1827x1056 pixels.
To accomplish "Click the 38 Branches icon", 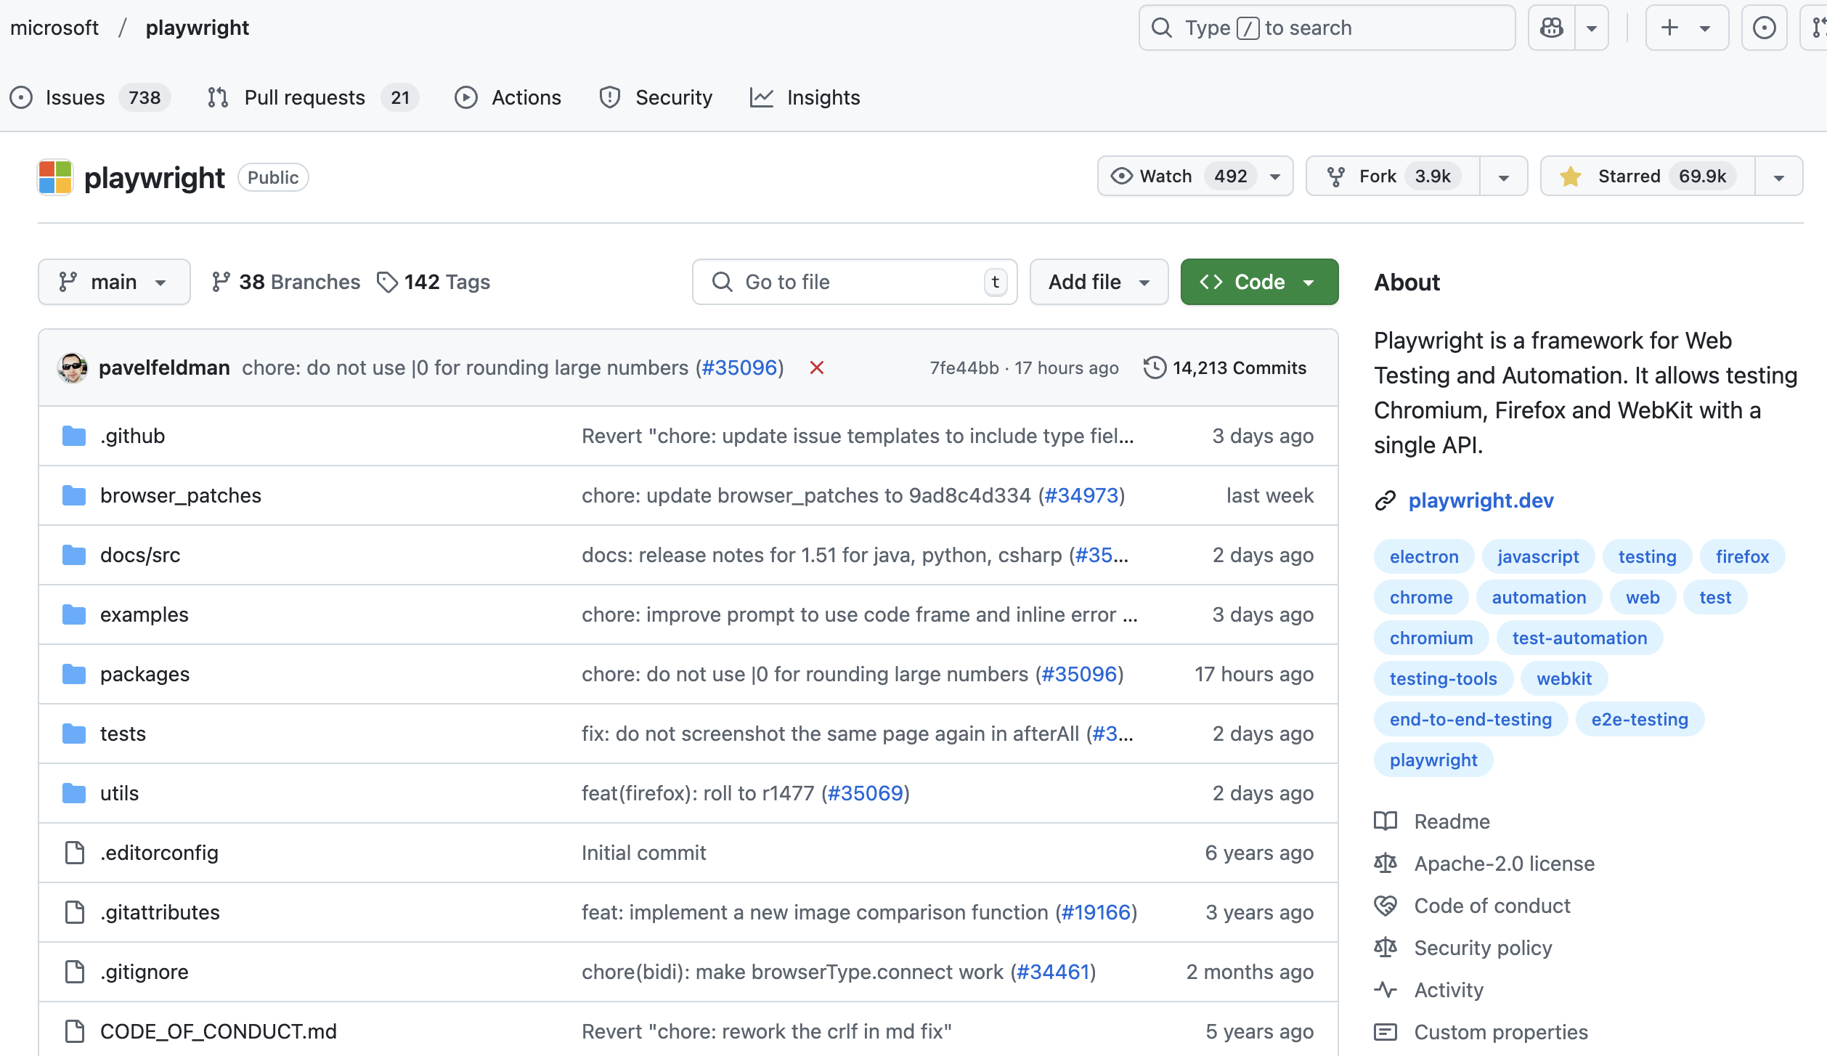I will pyautogui.click(x=221, y=282).
